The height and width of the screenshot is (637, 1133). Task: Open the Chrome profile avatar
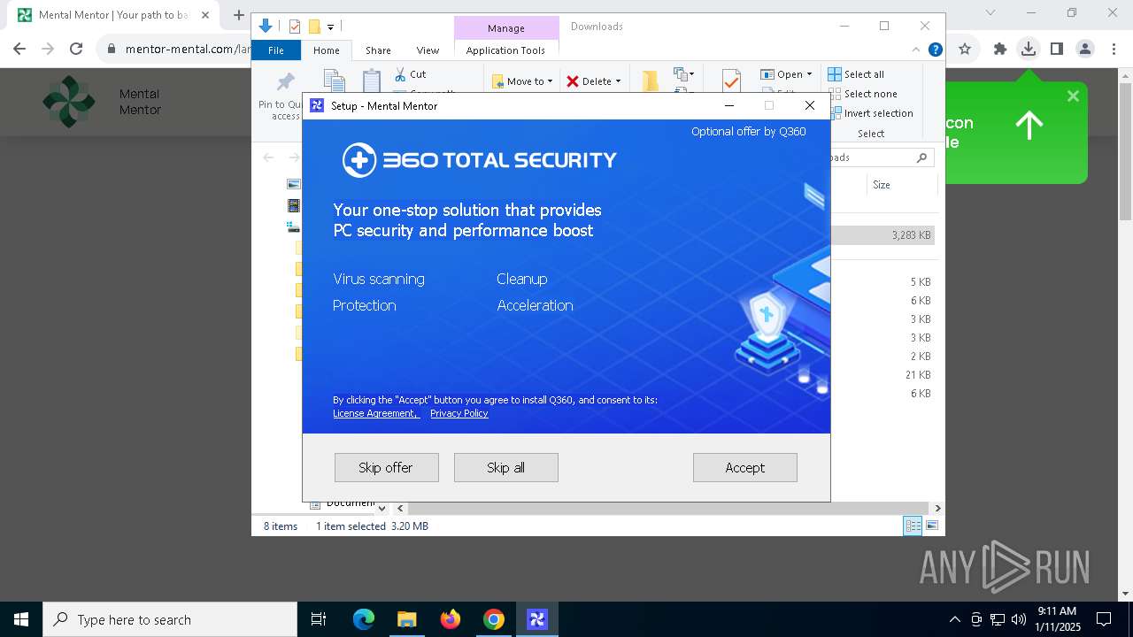click(1085, 49)
